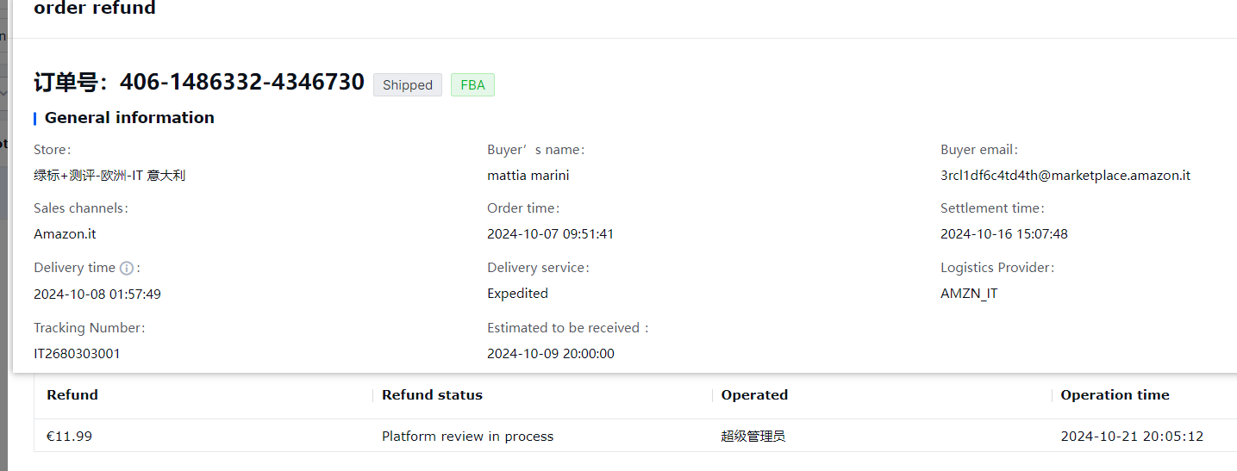Viewport: 1237px width, 471px height.
Task: Click the order refund dialog title
Action: click(x=95, y=9)
